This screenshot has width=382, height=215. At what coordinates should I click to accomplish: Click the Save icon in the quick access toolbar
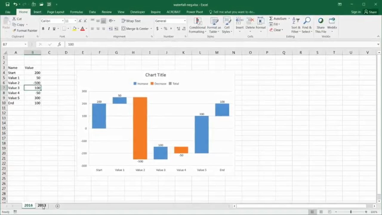[x=7, y=4]
